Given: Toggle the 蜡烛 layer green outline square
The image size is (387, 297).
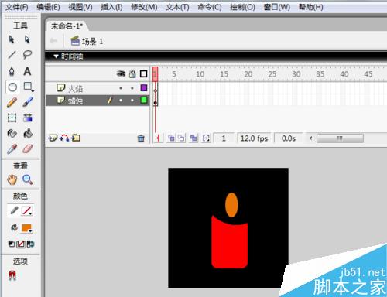Looking at the screenshot, I should tap(144, 100).
